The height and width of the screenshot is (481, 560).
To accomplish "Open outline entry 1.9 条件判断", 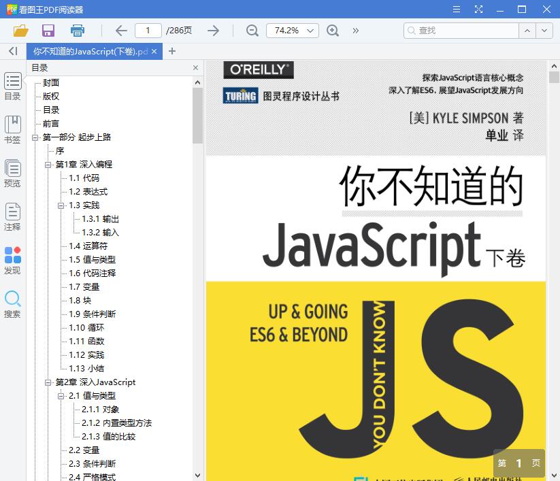I will tap(92, 314).
